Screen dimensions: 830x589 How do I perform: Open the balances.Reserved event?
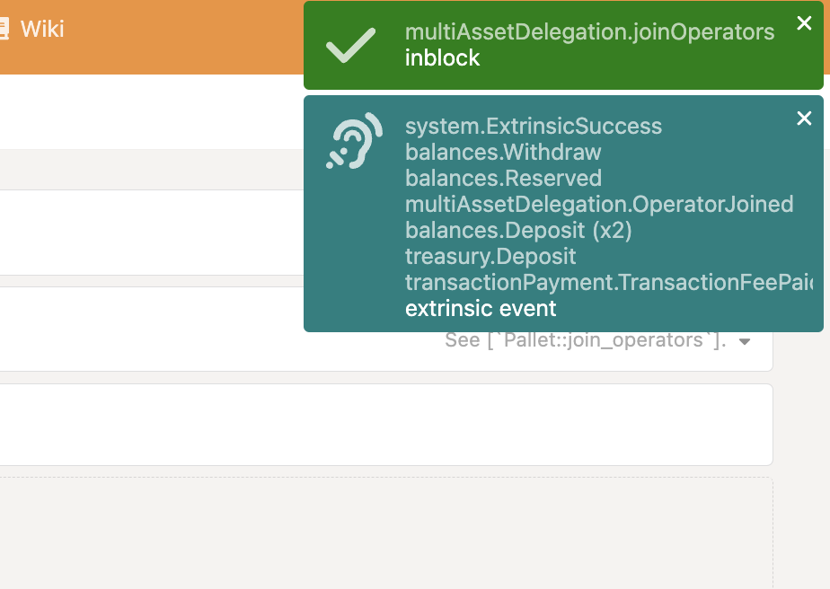pyautogui.click(x=502, y=178)
